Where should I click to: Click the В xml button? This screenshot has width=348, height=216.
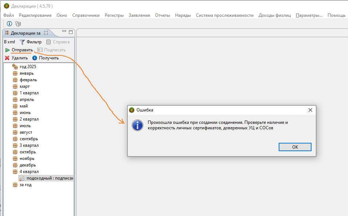click(x=9, y=42)
